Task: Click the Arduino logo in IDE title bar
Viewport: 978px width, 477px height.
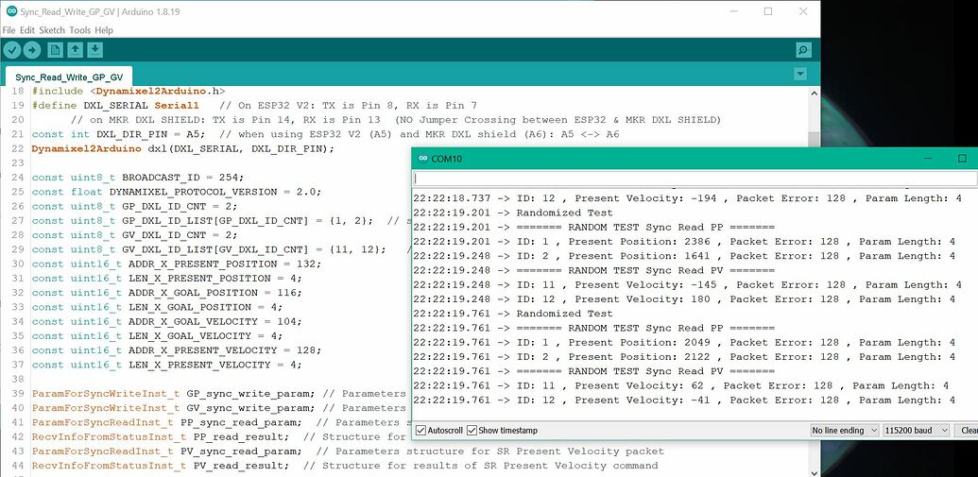Action: pyautogui.click(x=9, y=11)
